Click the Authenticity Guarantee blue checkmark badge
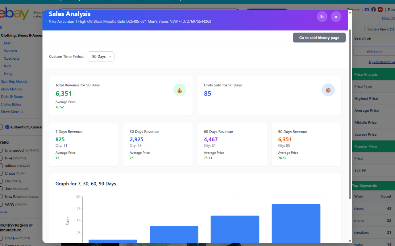Image resolution: width=395 pixels, height=246 pixels. (7, 127)
